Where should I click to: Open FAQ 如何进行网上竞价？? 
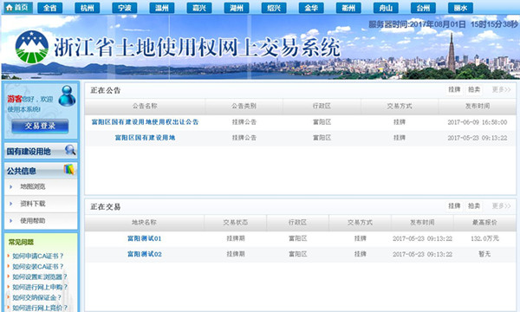click(40, 308)
